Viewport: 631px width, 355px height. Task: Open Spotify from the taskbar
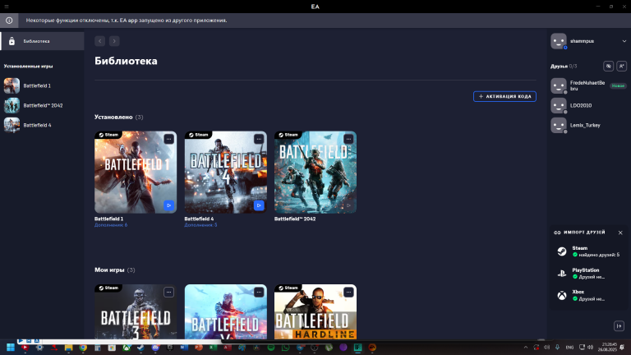pos(271,348)
